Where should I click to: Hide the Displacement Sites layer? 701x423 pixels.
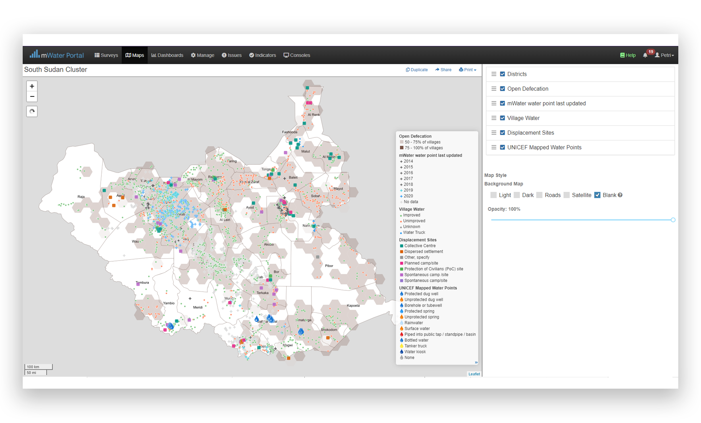(x=503, y=133)
